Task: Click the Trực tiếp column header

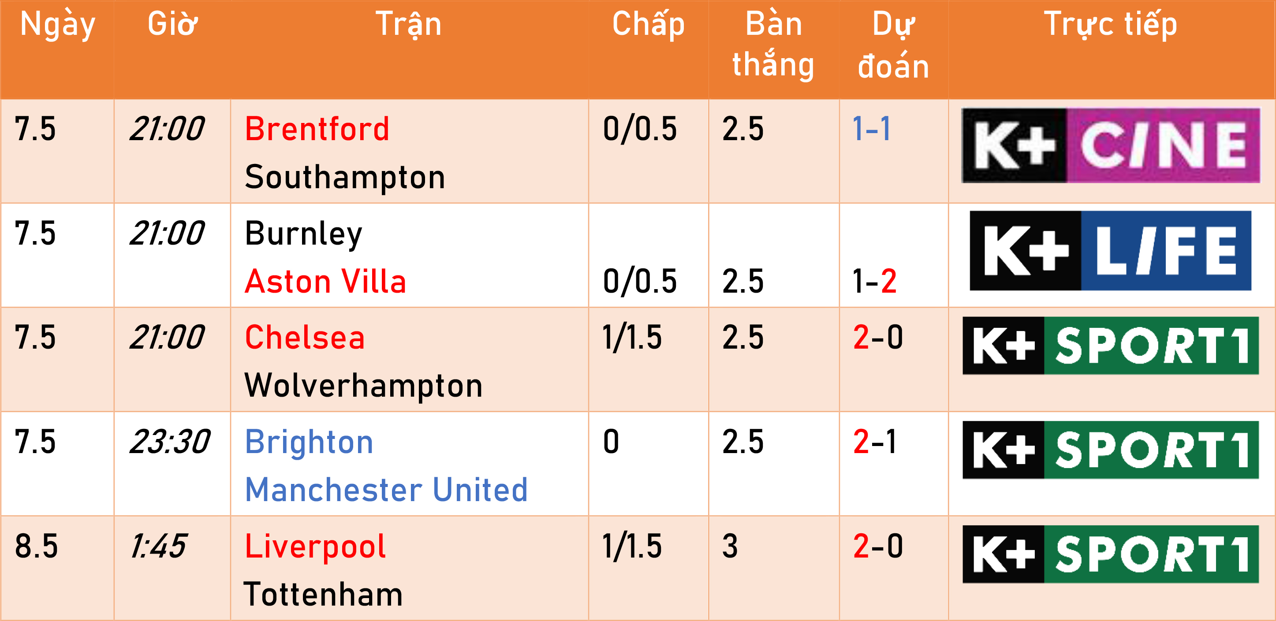Action: 1111,25
